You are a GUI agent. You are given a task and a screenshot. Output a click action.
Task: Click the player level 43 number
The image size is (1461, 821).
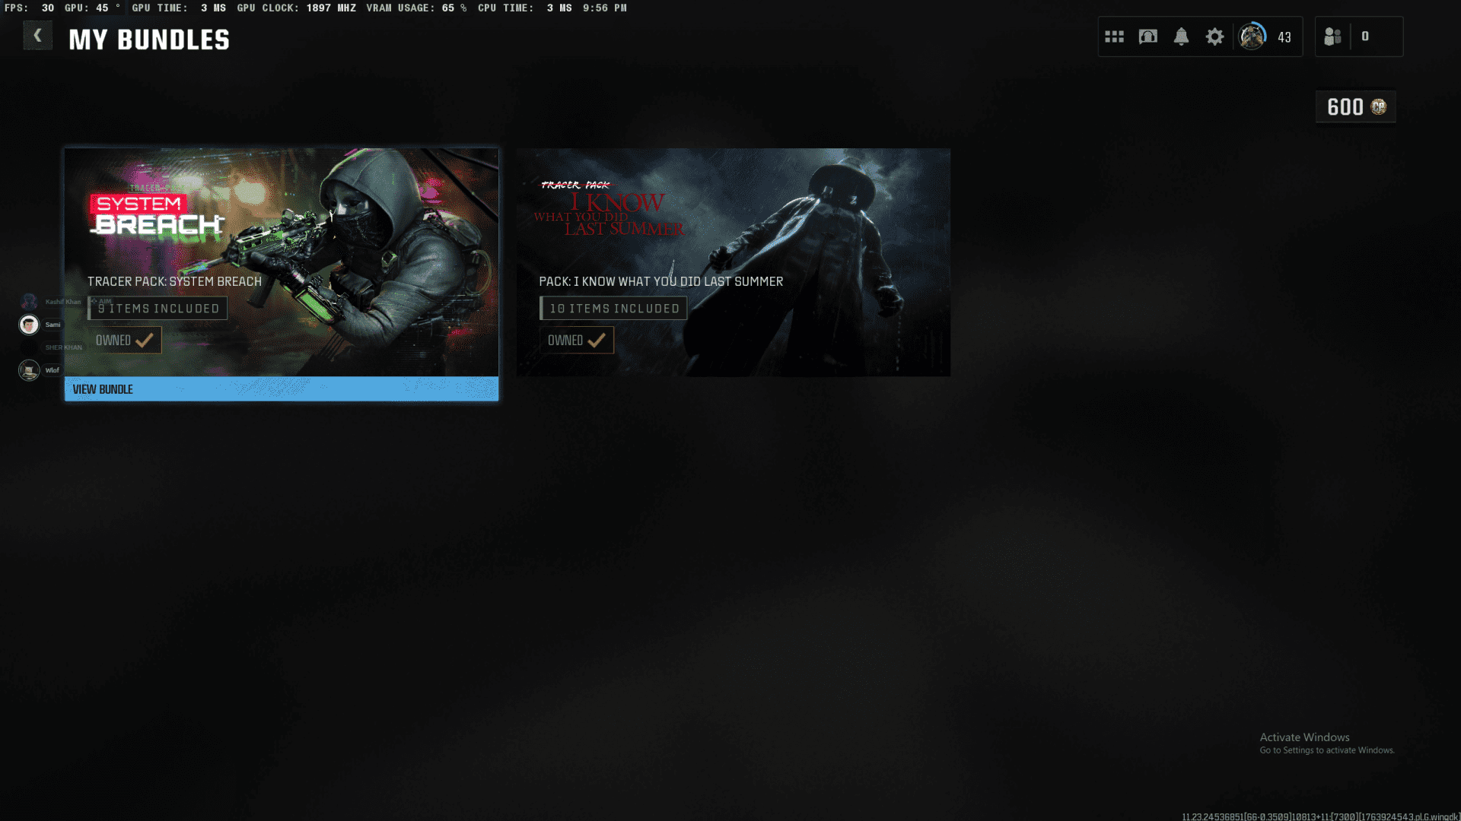(x=1284, y=37)
